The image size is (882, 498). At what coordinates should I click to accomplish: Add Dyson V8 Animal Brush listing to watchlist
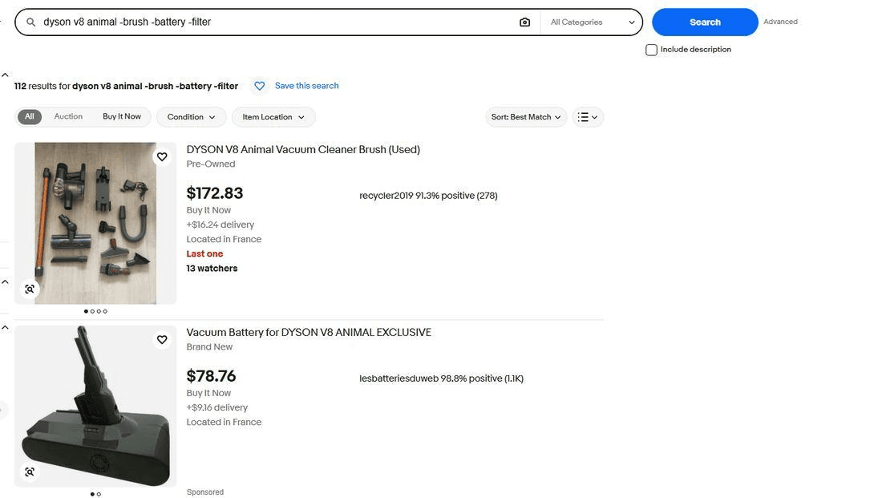point(162,157)
